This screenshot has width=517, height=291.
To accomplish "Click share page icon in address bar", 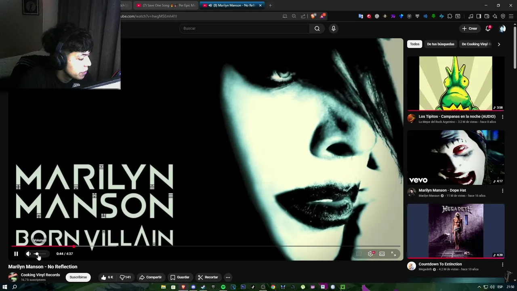I will coord(303,16).
